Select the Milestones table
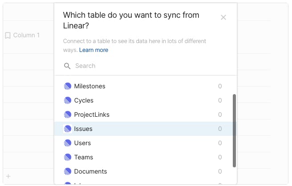Screen dimensions: 292x186 pyautogui.click(x=90, y=86)
